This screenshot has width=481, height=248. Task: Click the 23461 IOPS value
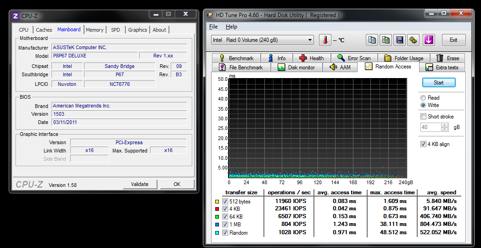coord(290,209)
